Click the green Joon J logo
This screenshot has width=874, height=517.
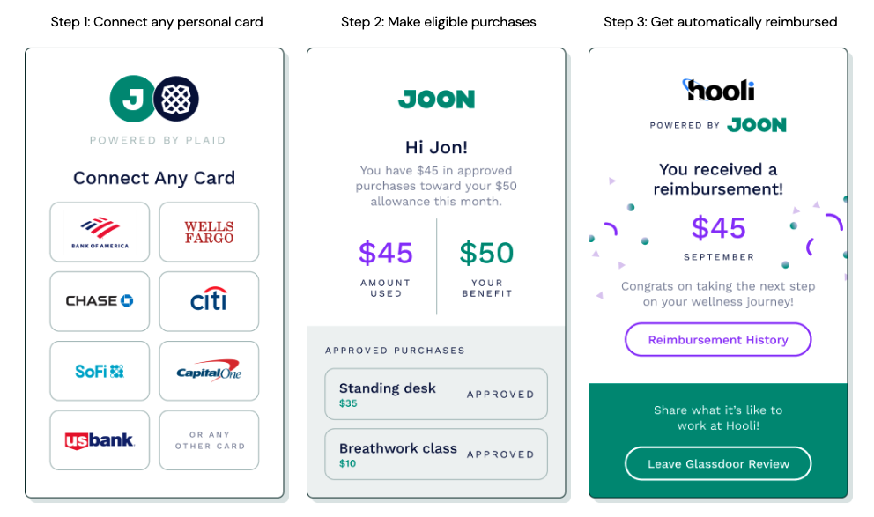(131, 99)
